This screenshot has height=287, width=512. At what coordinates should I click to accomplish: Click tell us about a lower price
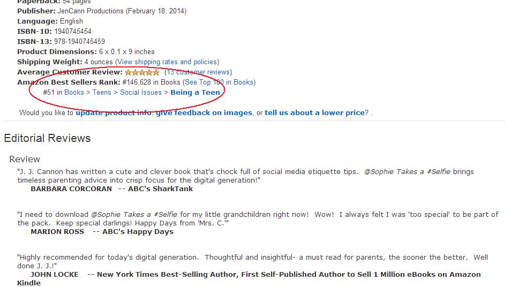[x=314, y=113]
